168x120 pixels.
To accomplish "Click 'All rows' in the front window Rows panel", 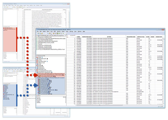I will coord(38,97).
